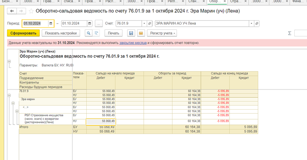Select the Итого row label

tap(24, 127)
